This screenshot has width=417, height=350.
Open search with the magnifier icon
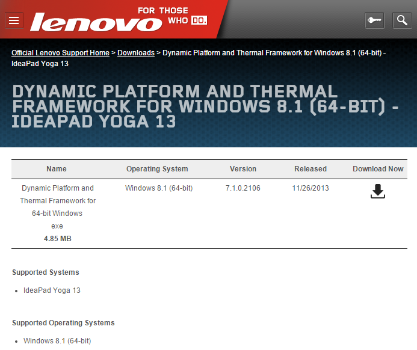[402, 20]
